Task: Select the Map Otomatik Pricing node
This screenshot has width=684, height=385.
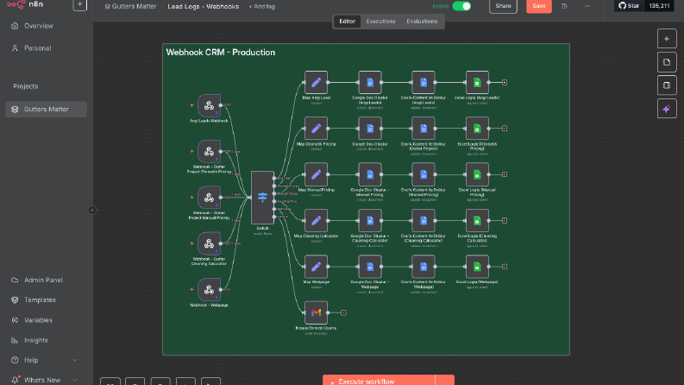Action: coord(316,129)
